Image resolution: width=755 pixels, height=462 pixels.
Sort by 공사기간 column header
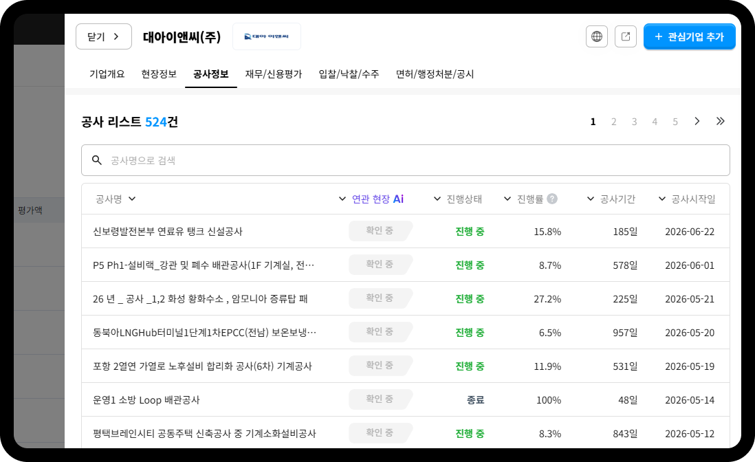611,199
